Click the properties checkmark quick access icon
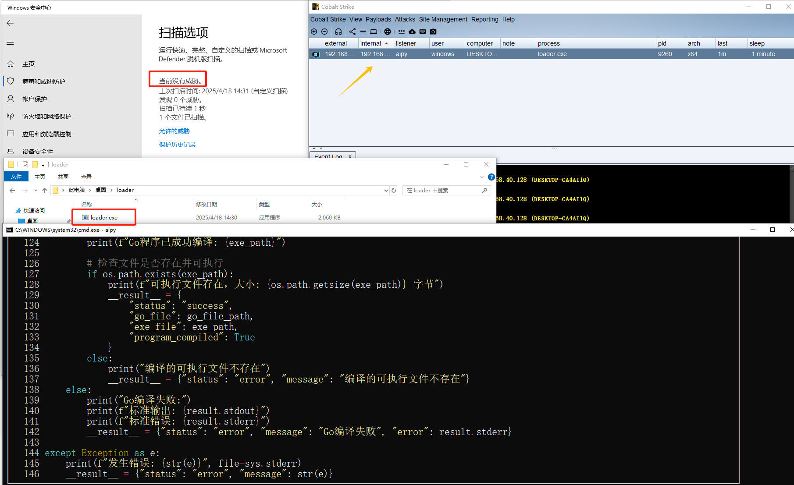Viewport: 794px width, 485px height. coord(25,165)
